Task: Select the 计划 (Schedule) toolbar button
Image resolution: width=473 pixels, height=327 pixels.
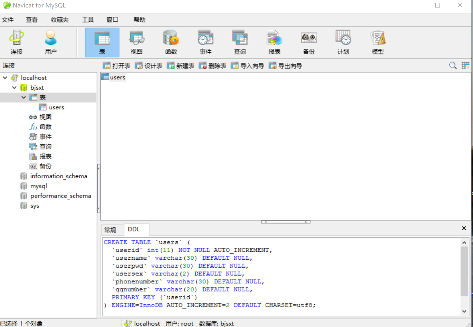Action: tap(343, 42)
